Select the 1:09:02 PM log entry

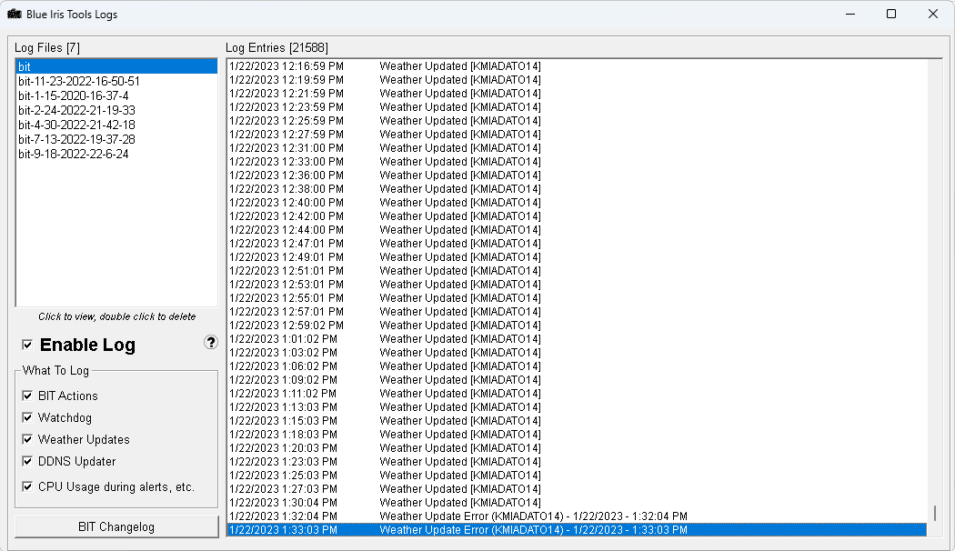[577, 379]
